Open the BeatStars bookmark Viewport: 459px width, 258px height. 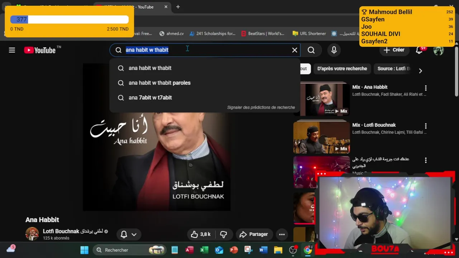pyautogui.click(x=263, y=34)
